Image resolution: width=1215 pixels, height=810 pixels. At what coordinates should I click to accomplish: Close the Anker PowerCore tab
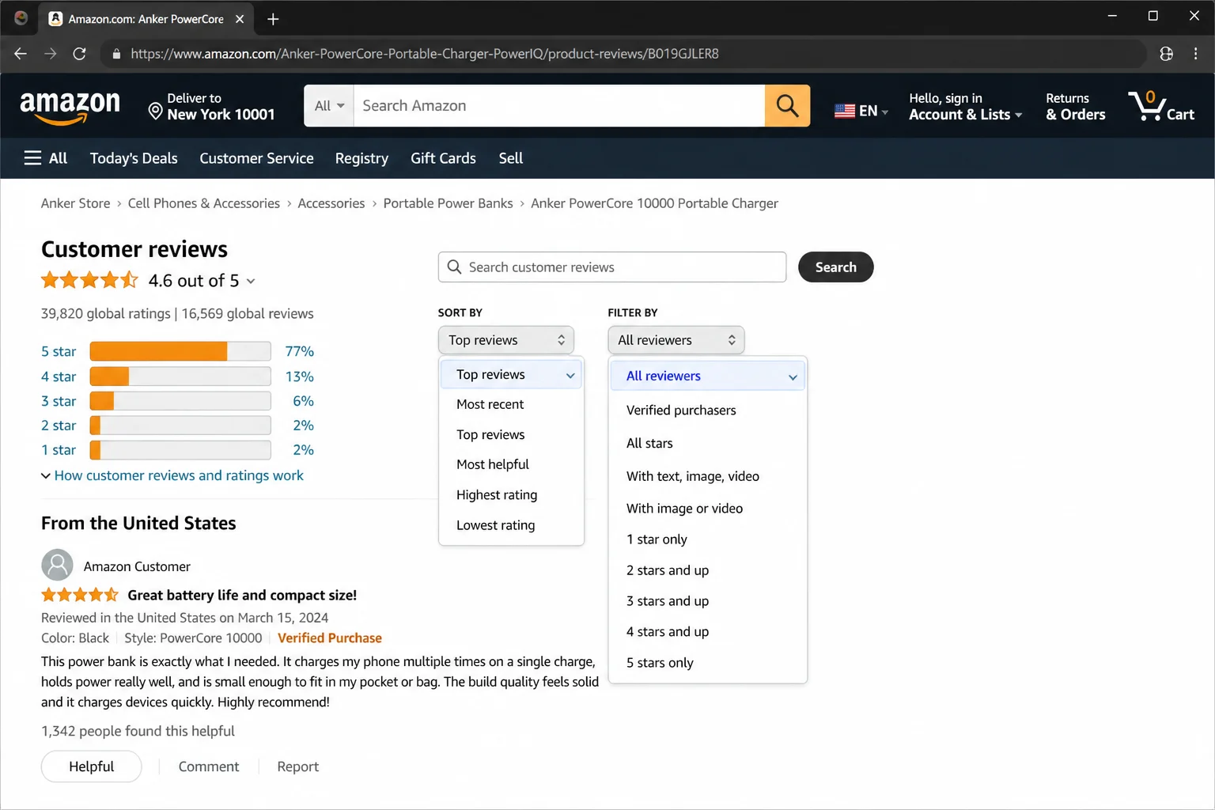click(240, 19)
